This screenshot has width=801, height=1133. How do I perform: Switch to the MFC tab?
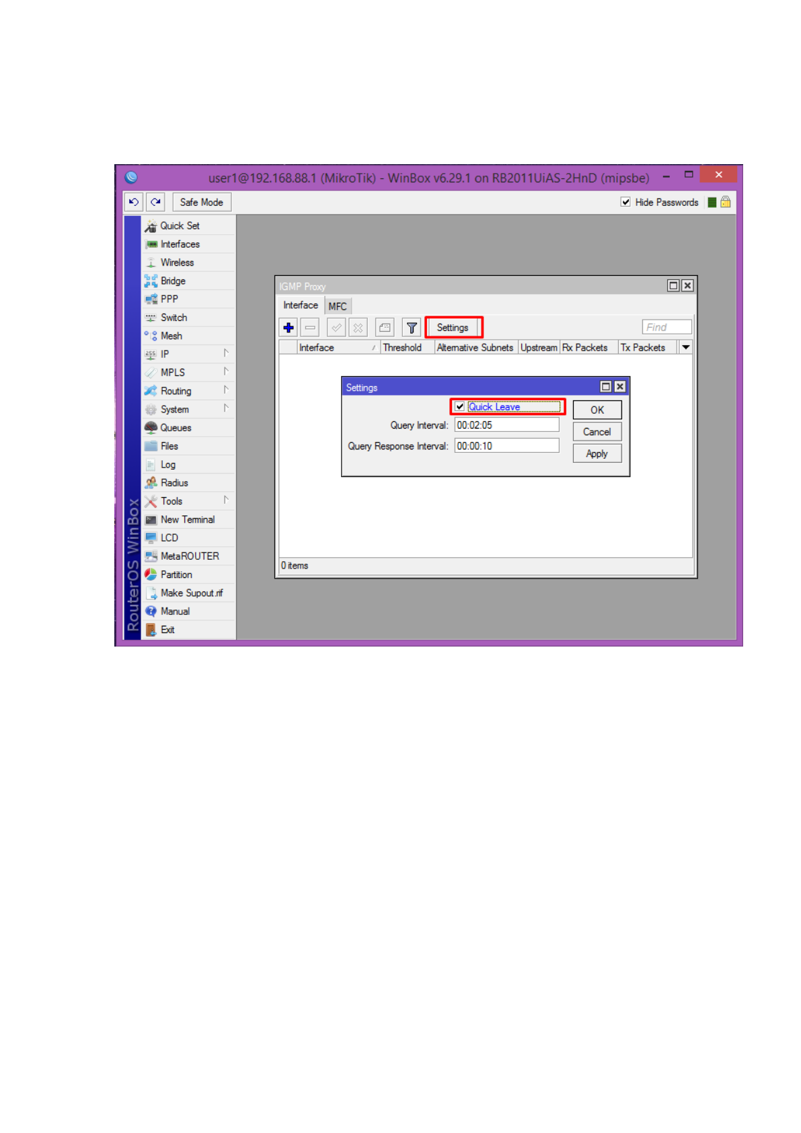point(338,306)
